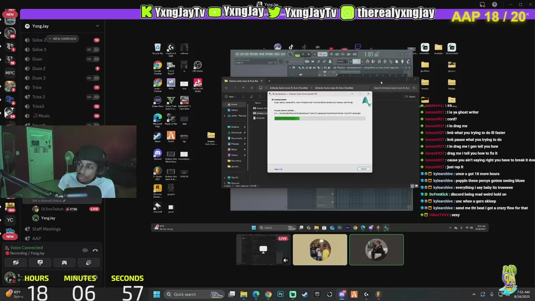Expand This PC in File Explorer tree
The height and width of the screenshot is (301, 535).
coord(225,178)
